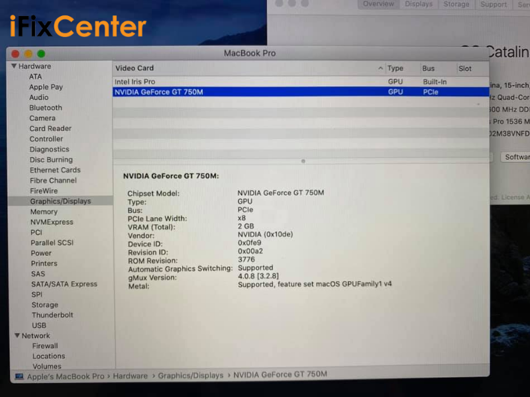Open Support tab in About This Mac
Image resolution: width=530 pixels, height=397 pixels.
click(x=494, y=5)
